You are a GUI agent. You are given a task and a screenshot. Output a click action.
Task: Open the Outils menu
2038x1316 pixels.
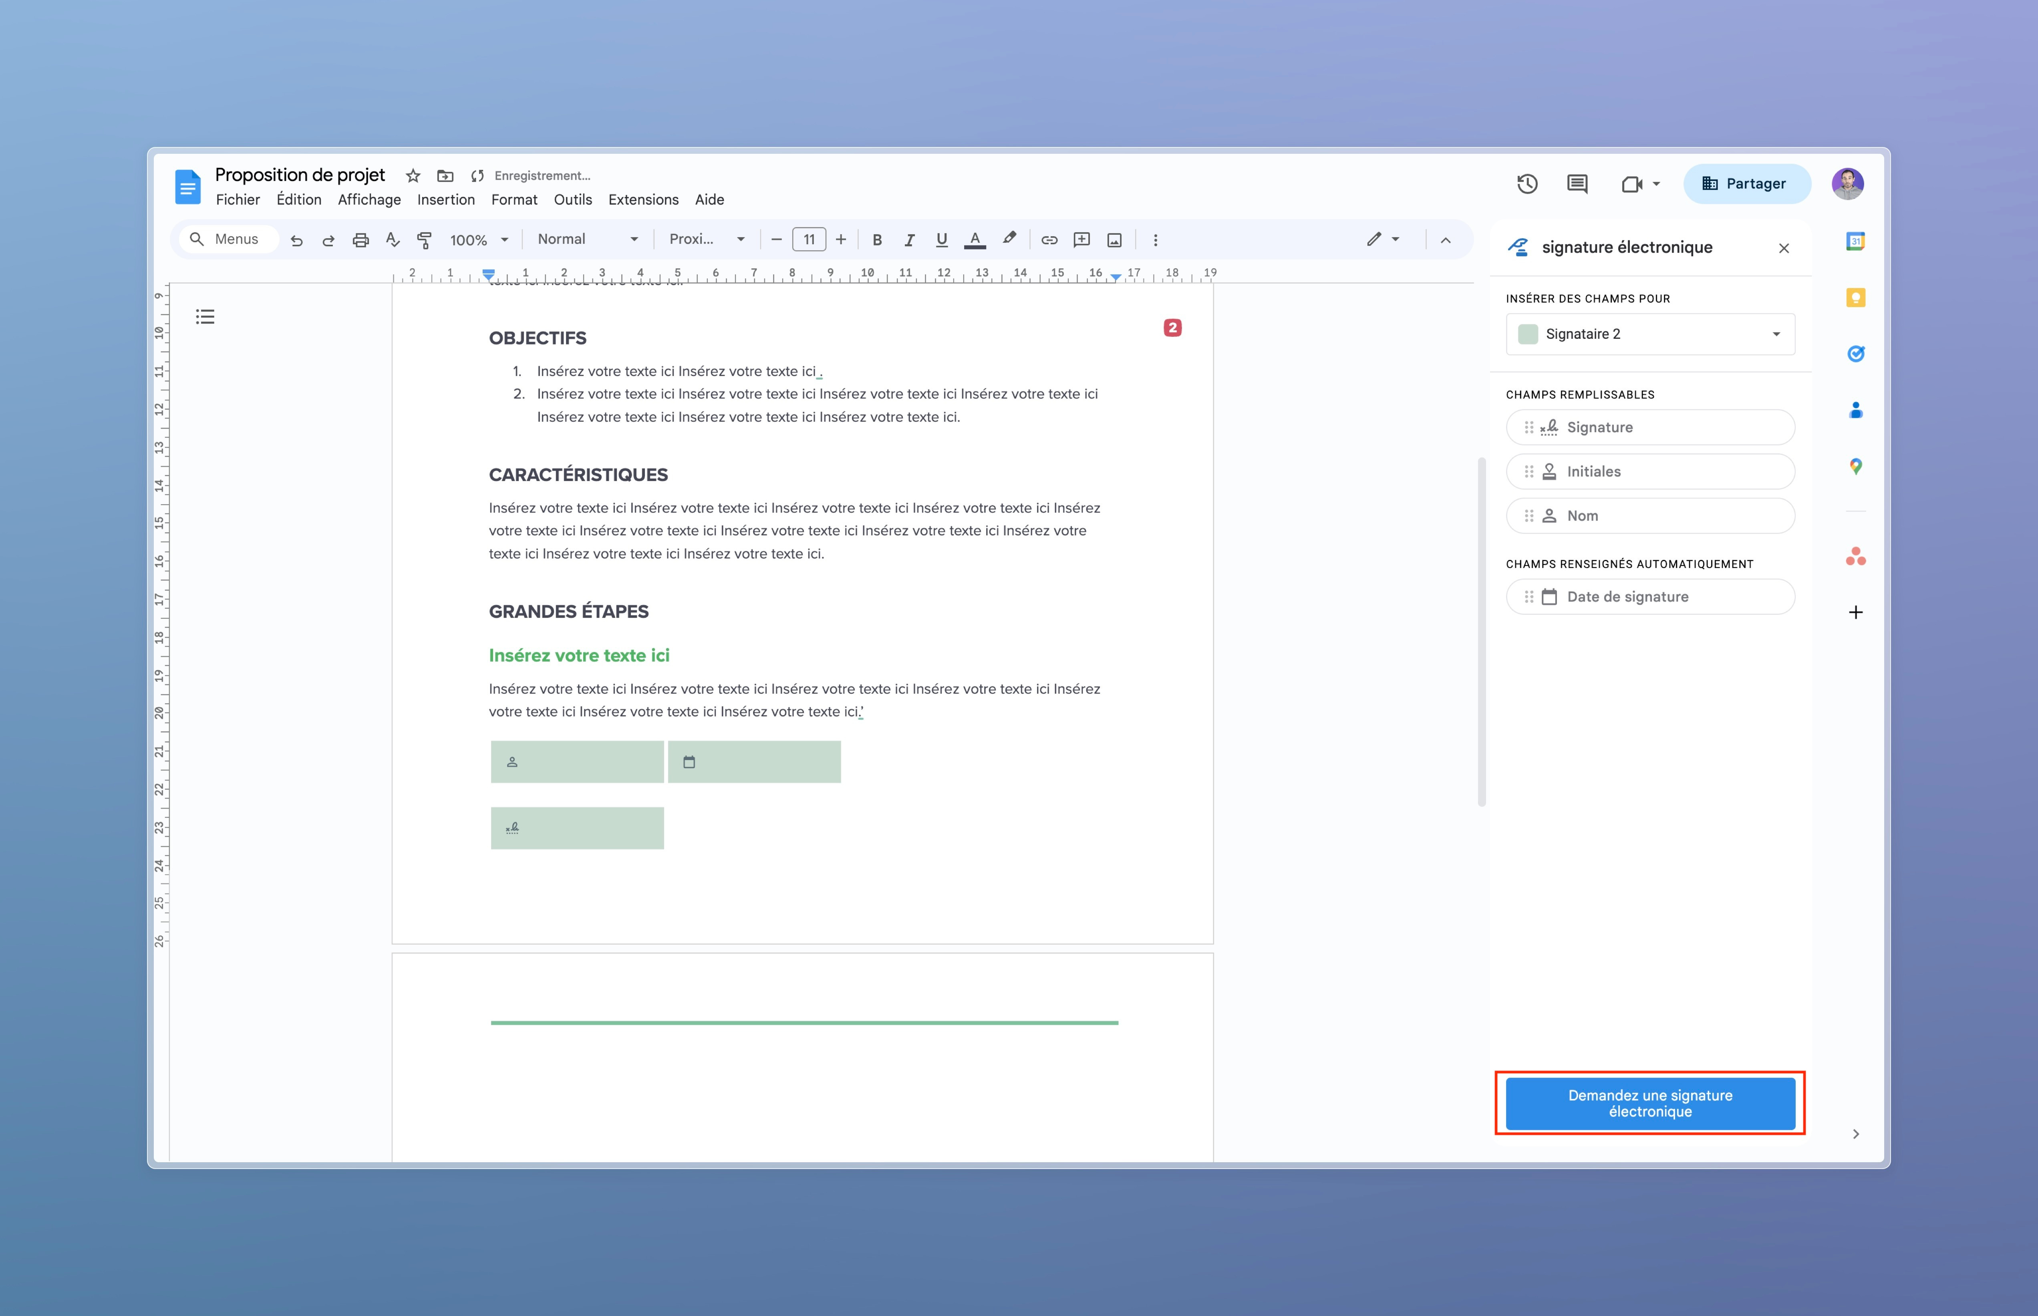572,200
